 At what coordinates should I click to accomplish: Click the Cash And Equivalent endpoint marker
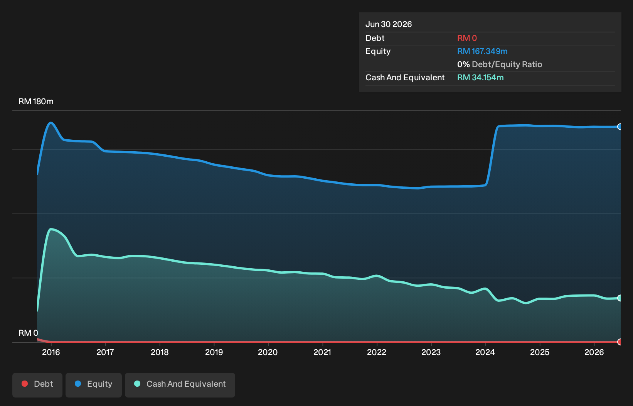(x=620, y=298)
